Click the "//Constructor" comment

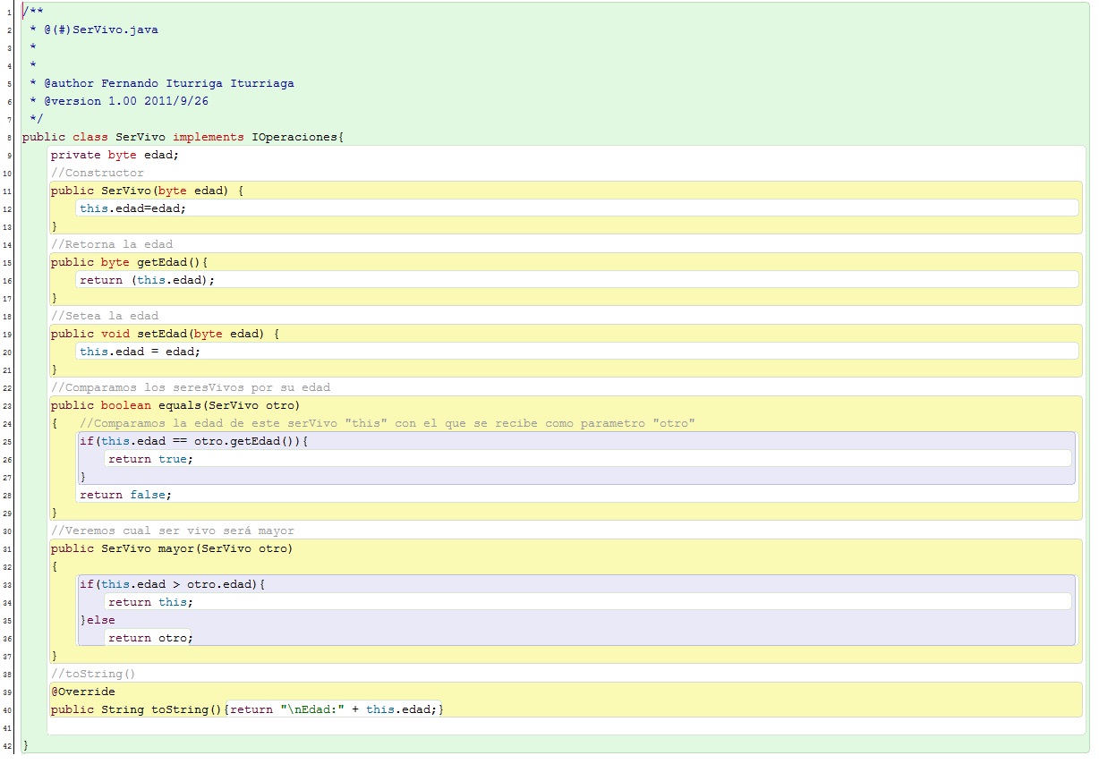click(98, 173)
